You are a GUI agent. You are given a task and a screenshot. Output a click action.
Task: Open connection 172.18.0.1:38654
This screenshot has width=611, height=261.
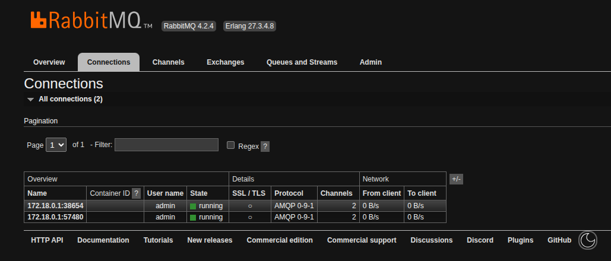tap(55, 206)
